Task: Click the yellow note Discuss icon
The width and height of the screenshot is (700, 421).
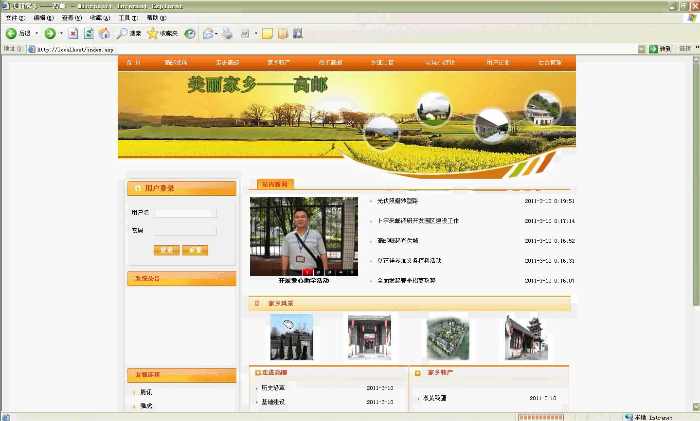Action: click(268, 34)
